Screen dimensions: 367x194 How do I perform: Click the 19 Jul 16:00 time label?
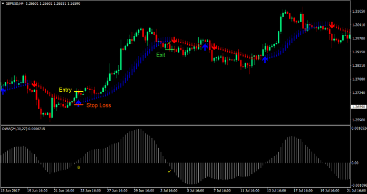tap(330, 190)
